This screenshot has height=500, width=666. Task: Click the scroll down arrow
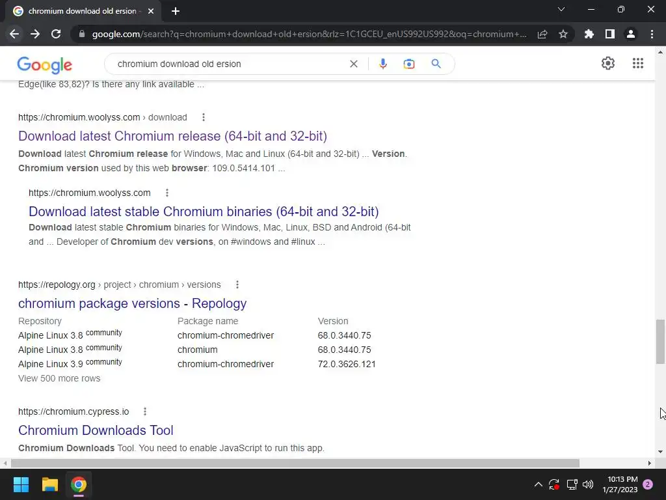pos(660,452)
